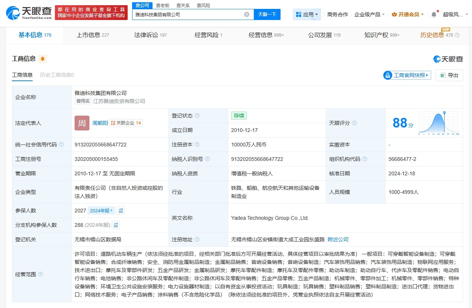Viewport: 472px width, 308px height.
Task: Click the 附近公司 link beside registered address
Action: (x=337, y=239)
